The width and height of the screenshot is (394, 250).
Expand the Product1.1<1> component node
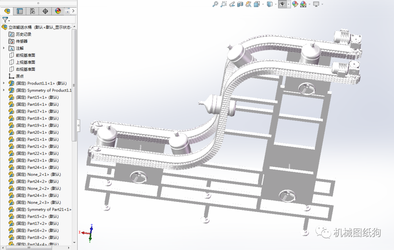click(4, 83)
